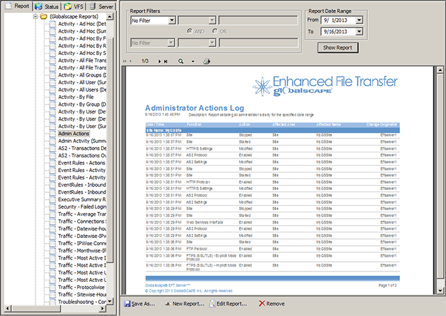The height and width of the screenshot is (316, 446).
Task: Click document icon beside Admin Activity (Summary)
Action: [x=53, y=141]
